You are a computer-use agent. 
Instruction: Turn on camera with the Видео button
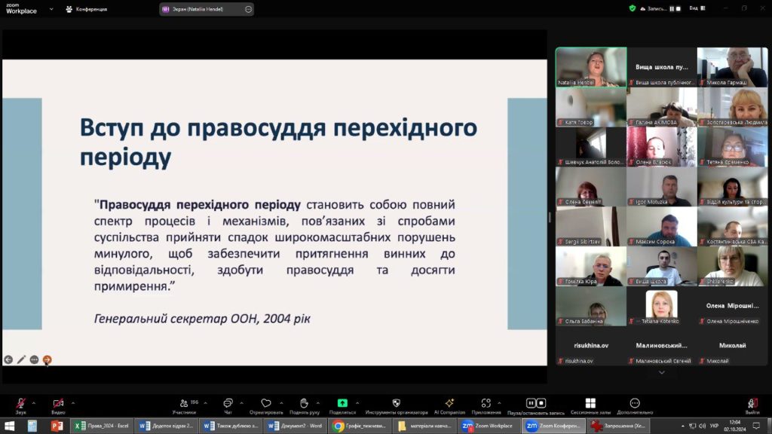(x=58, y=404)
